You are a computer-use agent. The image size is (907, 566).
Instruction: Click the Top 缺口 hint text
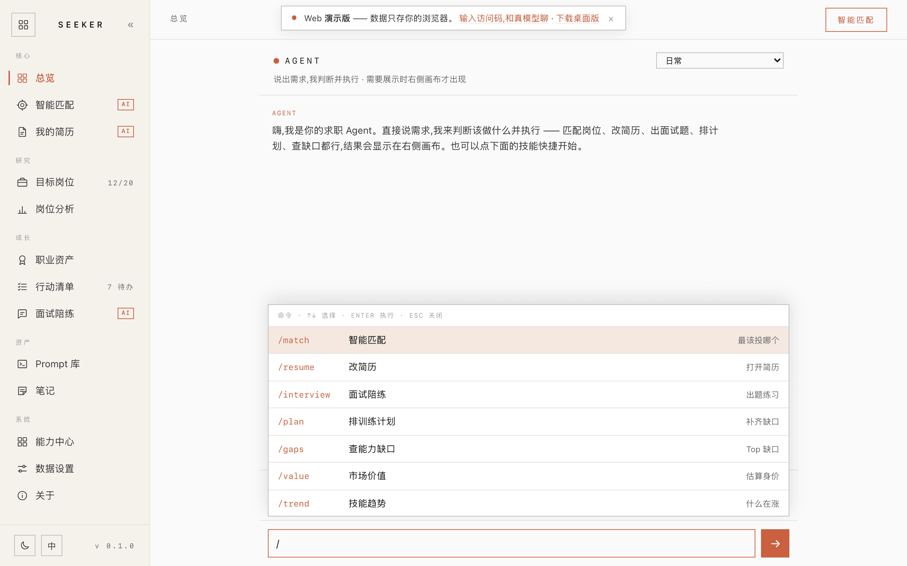[763, 449]
